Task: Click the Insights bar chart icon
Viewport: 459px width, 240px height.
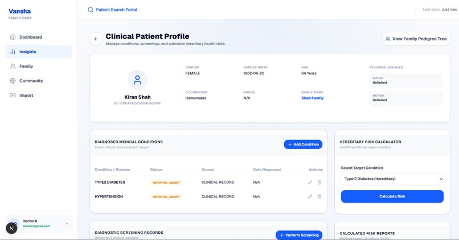Action: click(13, 51)
